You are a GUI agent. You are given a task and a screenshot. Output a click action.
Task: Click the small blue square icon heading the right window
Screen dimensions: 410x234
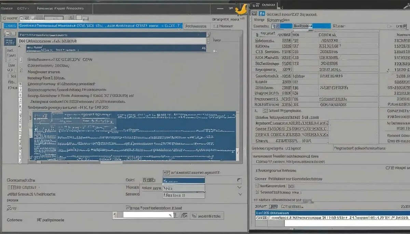point(262,14)
